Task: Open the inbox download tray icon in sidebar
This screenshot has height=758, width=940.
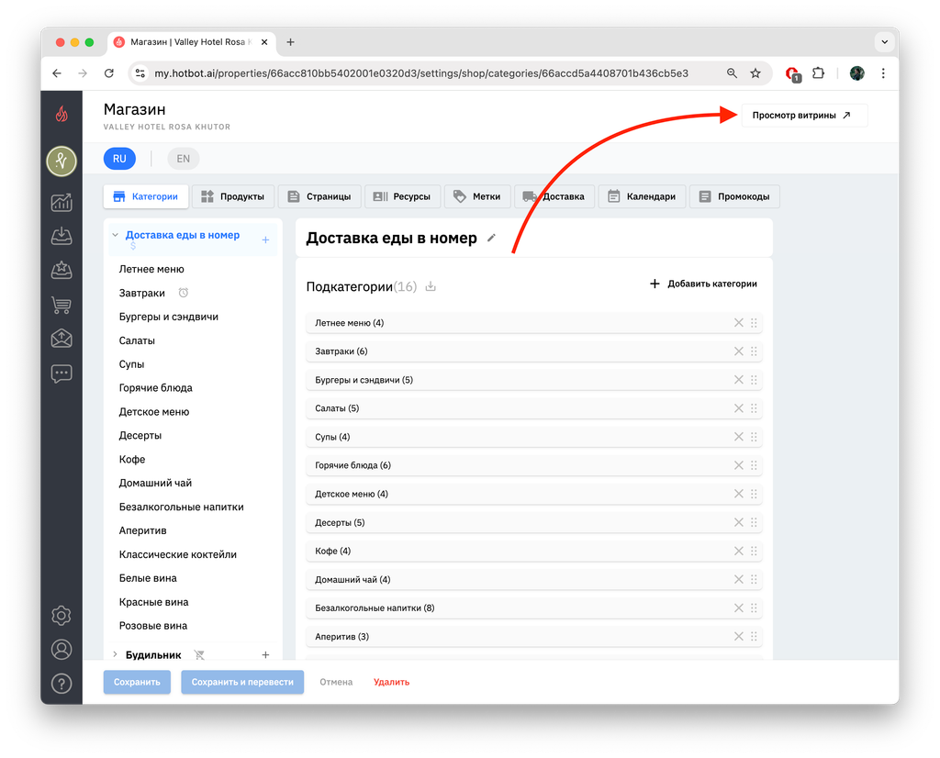Action: [62, 236]
